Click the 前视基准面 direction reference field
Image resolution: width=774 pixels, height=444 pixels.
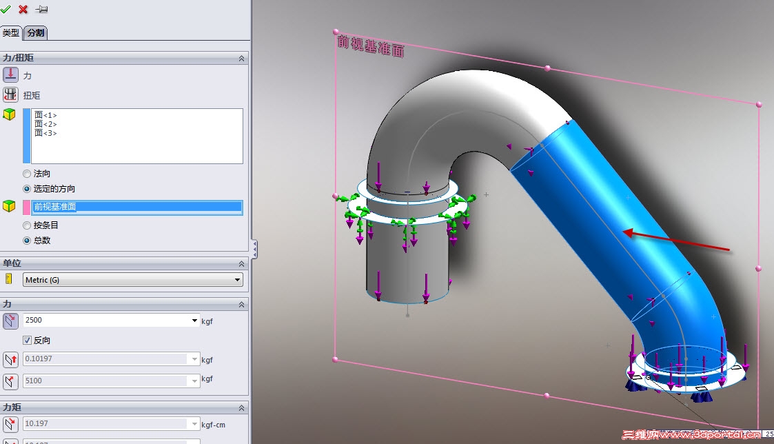(x=137, y=207)
